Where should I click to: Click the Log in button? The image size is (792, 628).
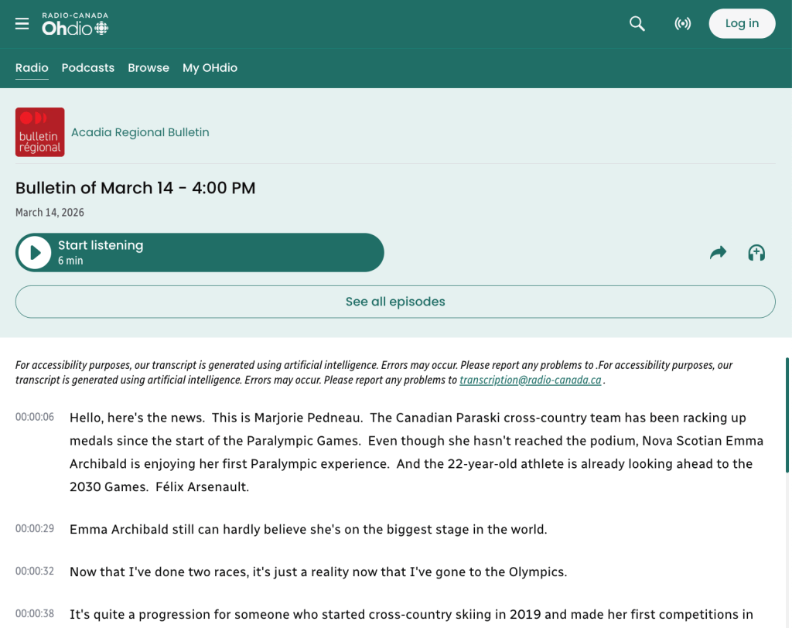coord(742,24)
